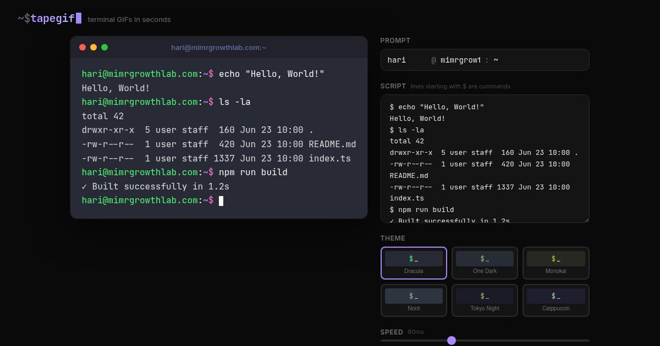Click the README.md line in terminal preview
The width and height of the screenshot is (660, 346).
(219, 144)
